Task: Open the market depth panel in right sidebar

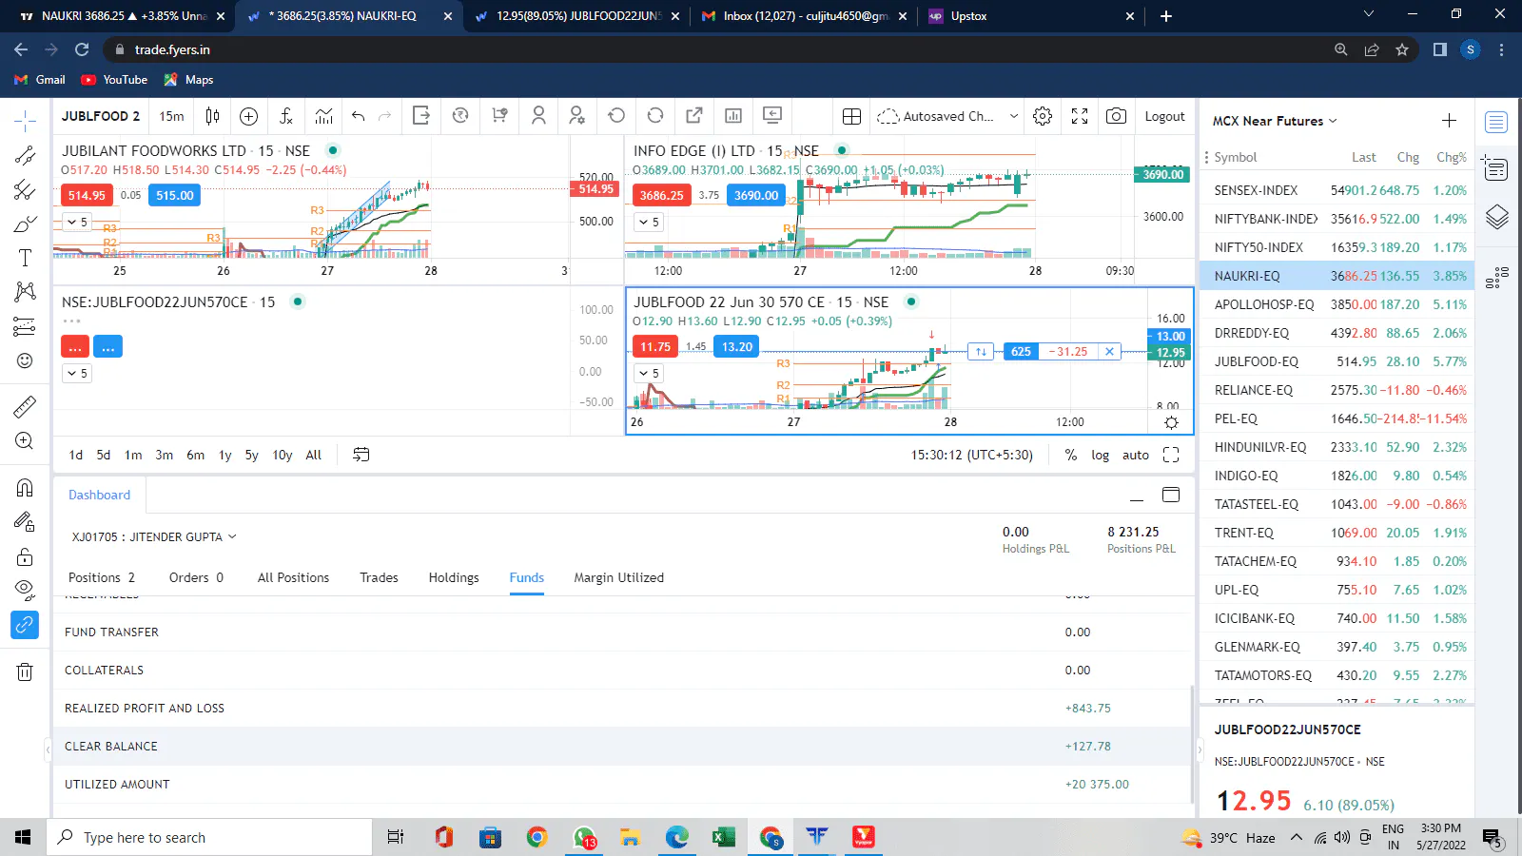Action: point(1496,276)
